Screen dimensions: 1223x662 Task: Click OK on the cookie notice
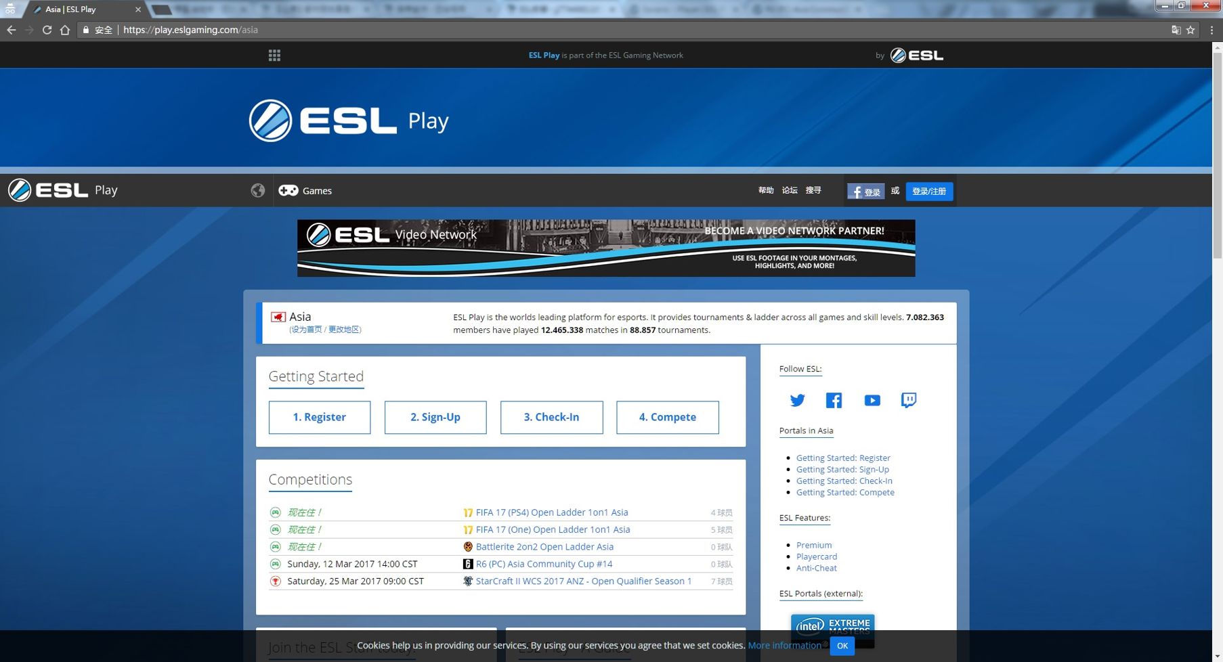tap(842, 646)
